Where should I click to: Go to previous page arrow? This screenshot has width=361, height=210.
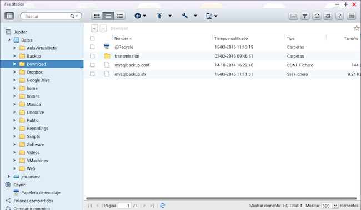click(97, 206)
